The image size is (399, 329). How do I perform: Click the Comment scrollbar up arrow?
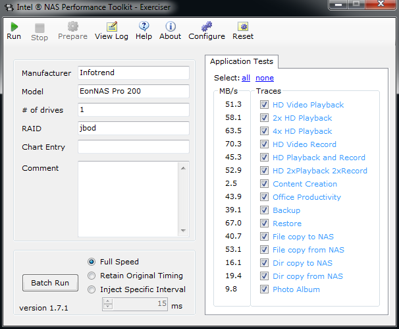183,168
